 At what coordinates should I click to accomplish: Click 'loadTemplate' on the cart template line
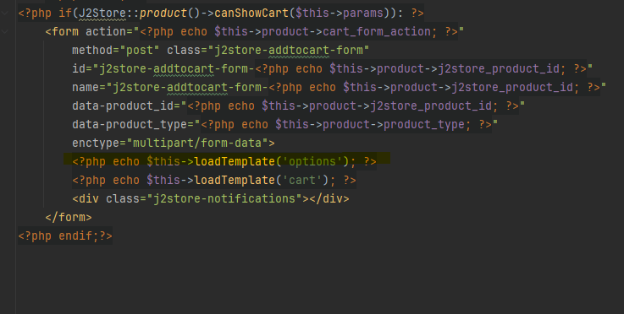coord(235,181)
